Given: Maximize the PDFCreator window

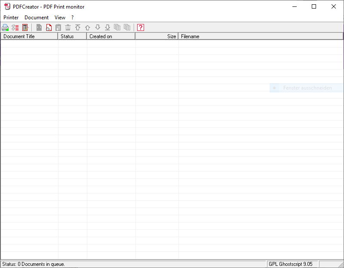Looking at the screenshot, I should (x=314, y=6).
